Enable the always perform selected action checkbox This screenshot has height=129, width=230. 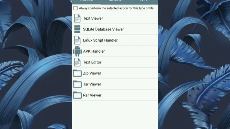pos(75,8)
